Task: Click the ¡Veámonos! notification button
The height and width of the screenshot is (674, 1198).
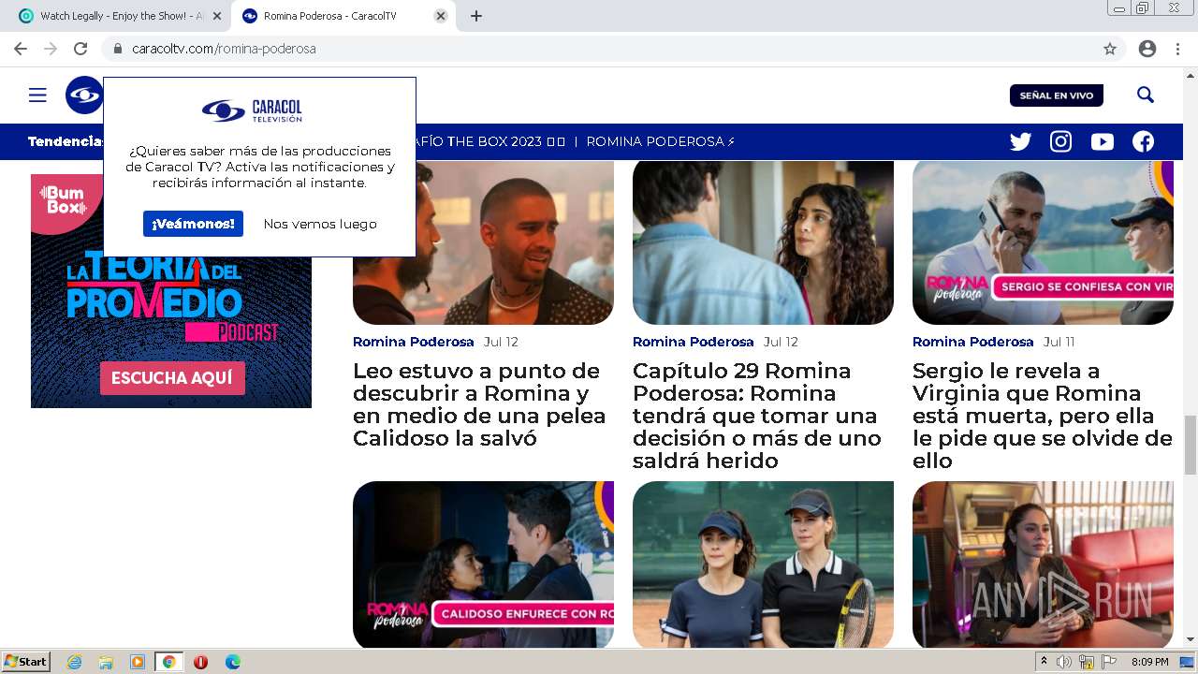Action: (x=193, y=224)
